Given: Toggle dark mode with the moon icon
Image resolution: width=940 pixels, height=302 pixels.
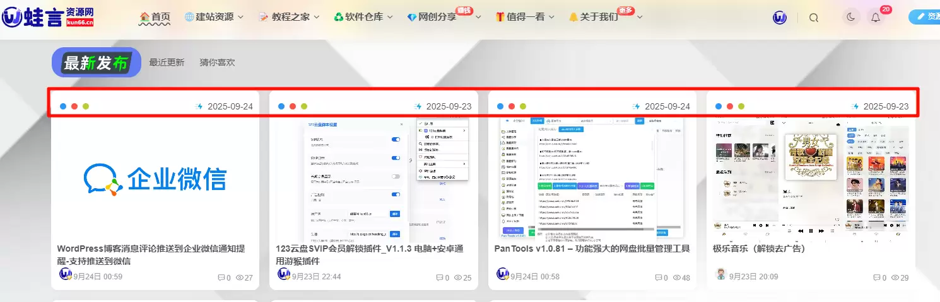Looking at the screenshot, I should (x=851, y=18).
